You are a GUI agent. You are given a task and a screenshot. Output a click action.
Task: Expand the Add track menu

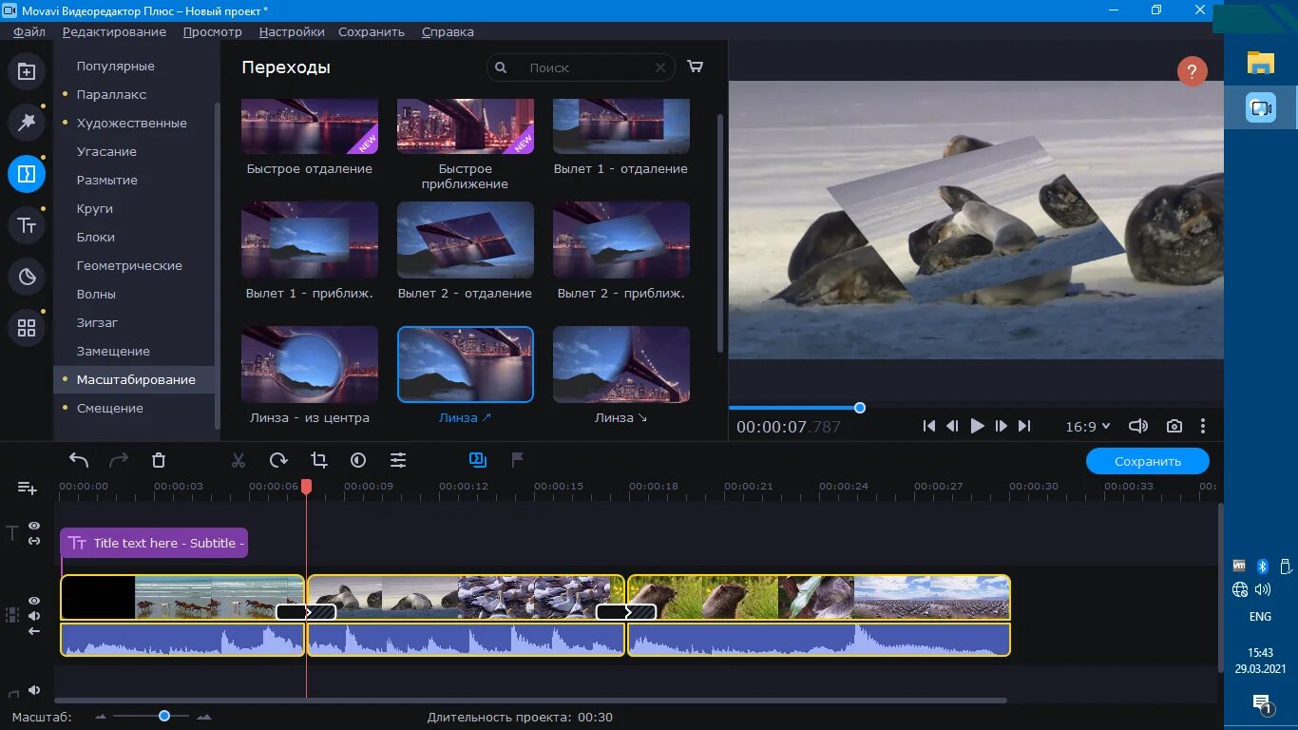tap(28, 488)
